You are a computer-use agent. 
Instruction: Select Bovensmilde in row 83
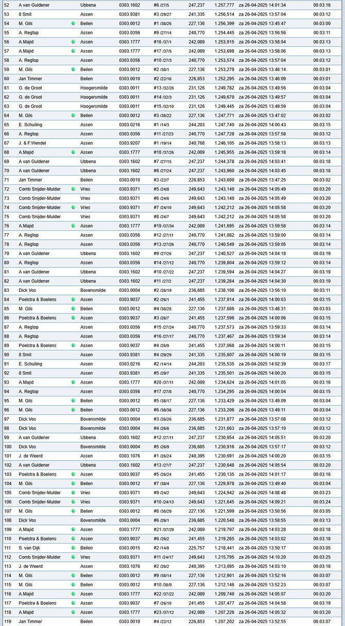pyautogui.click(x=93, y=290)
